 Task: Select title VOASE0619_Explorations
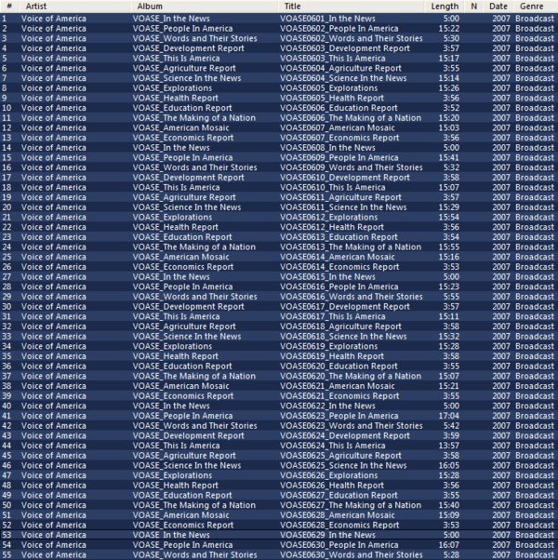point(329,346)
